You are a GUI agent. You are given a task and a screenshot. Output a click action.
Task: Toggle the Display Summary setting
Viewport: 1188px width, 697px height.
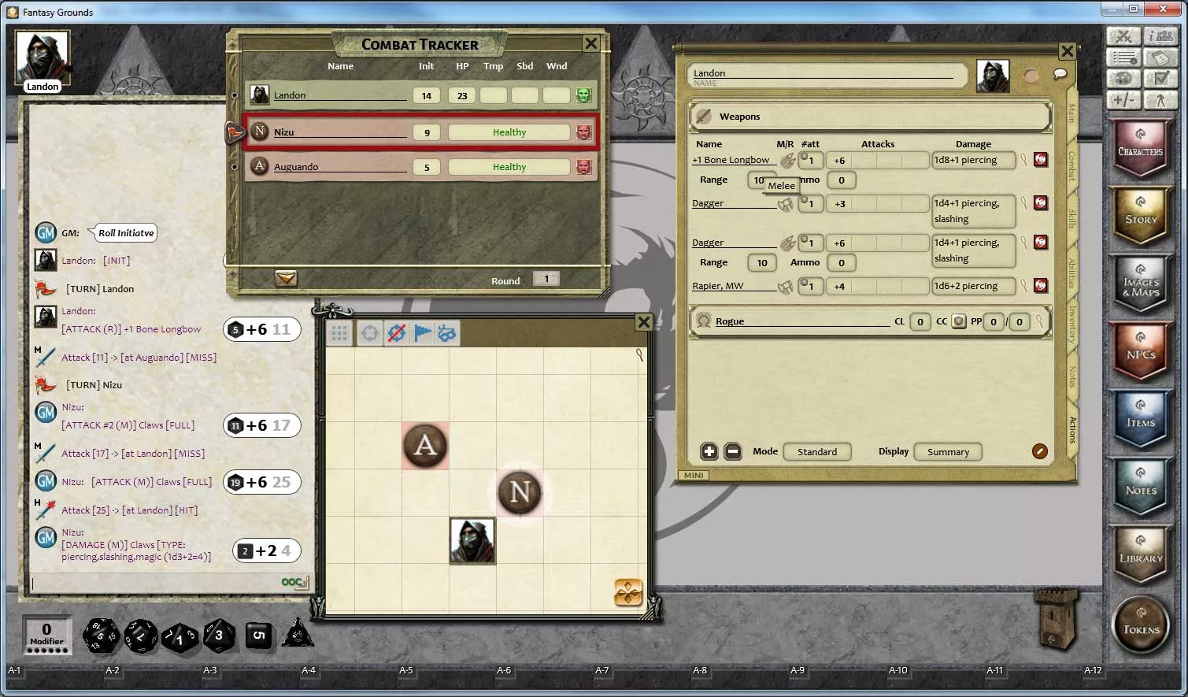click(x=948, y=452)
